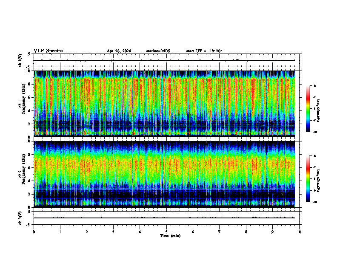337x260 pixels.
Task: Click time axis tick label "1"
Action: (60, 232)
